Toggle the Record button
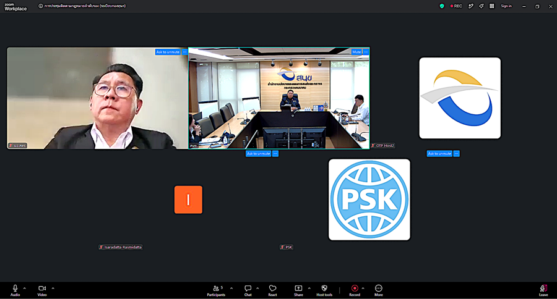Screen dimensions: 557x299 pos(355,290)
